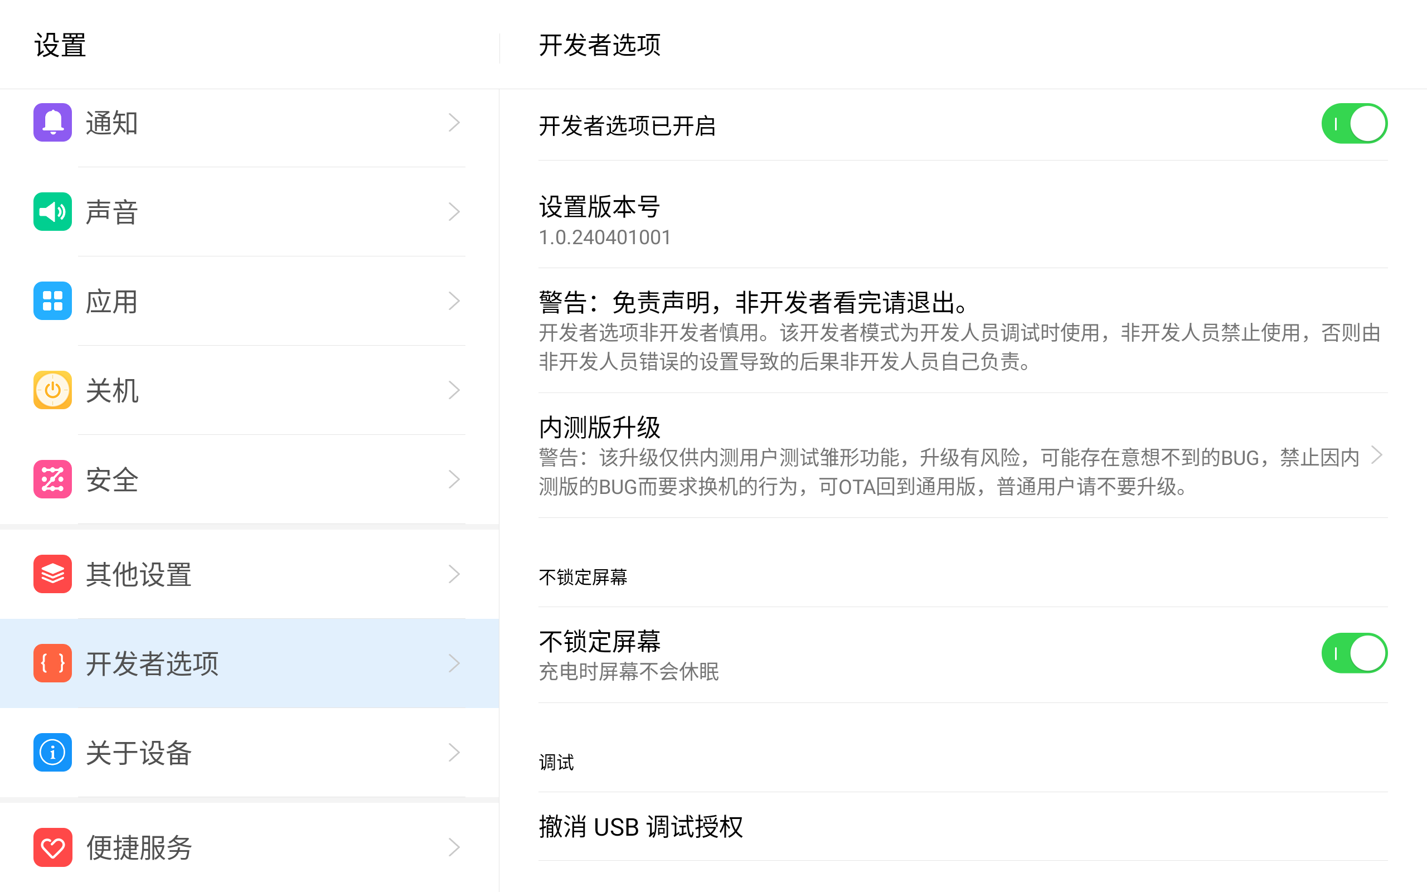The width and height of the screenshot is (1427, 892).
Task: Open the purple bell 通知 icon
Action: pyautogui.click(x=52, y=123)
